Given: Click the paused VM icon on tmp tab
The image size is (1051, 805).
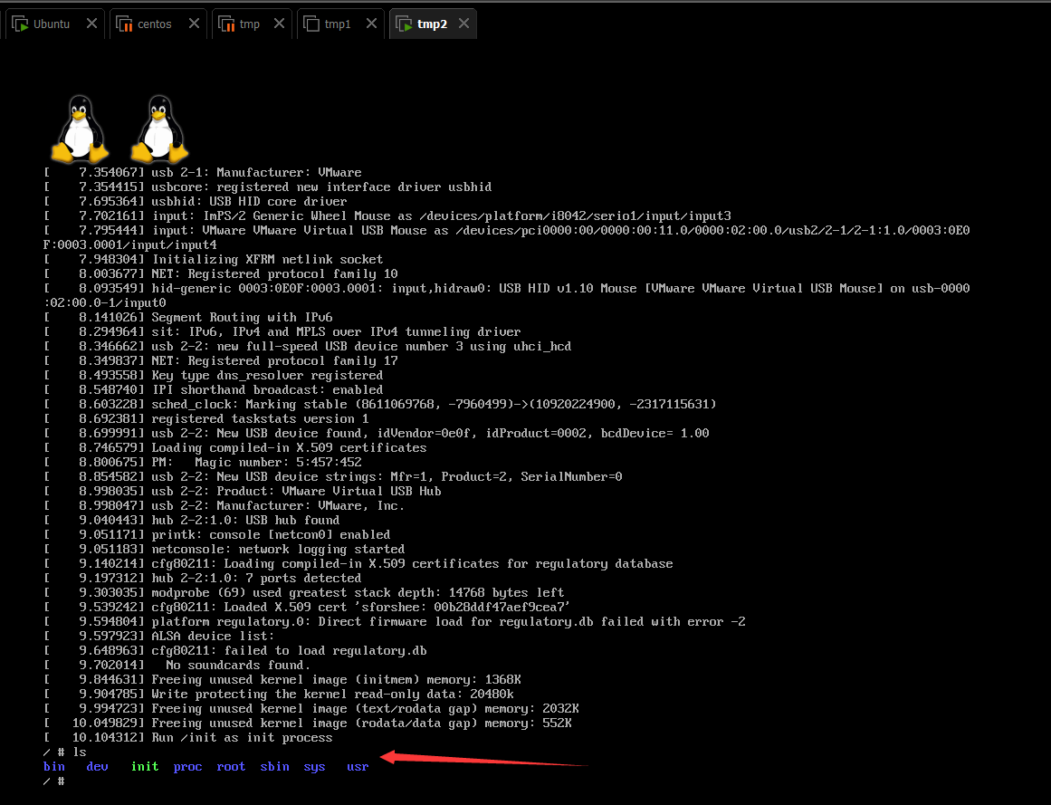Looking at the screenshot, I should coord(225,24).
